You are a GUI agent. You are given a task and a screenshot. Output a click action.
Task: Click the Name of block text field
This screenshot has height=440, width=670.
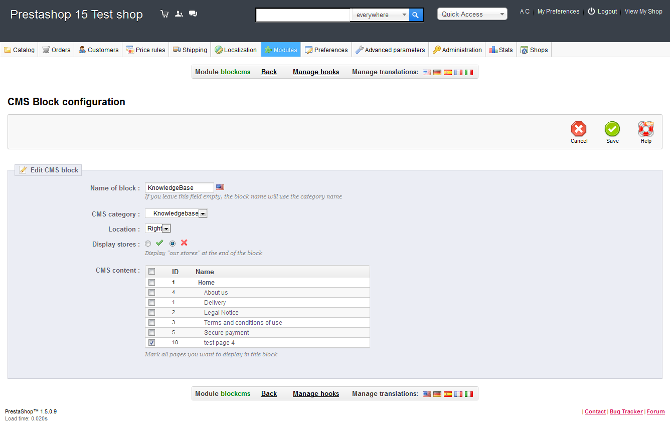tap(179, 188)
